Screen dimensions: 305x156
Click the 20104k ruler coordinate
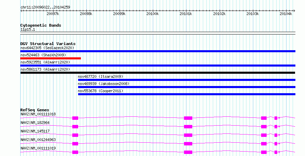[286, 14]
